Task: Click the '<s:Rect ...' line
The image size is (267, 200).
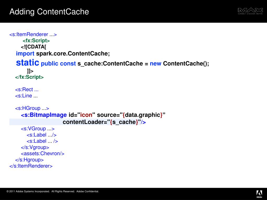Action: 27,90
